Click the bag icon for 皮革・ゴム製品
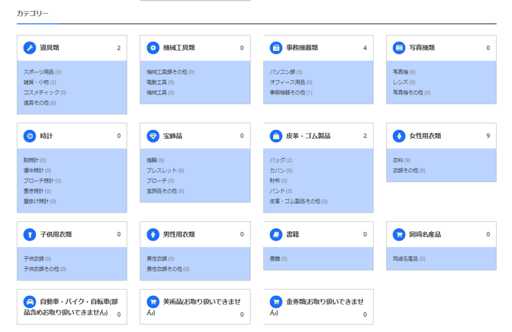The width and height of the screenshot is (512, 332). point(276,136)
